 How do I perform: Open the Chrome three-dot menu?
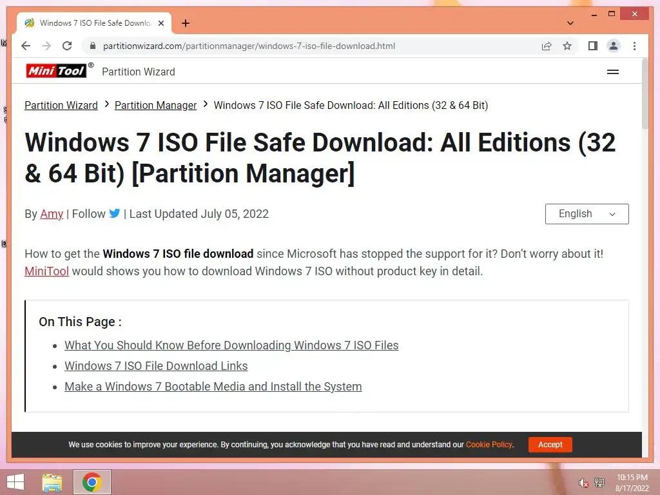click(x=634, y=46)
